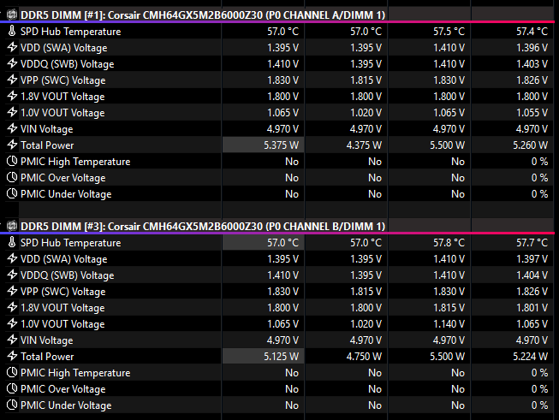
Task: Select DIMM #3 'Total Power' label
Action: [47, 357]
